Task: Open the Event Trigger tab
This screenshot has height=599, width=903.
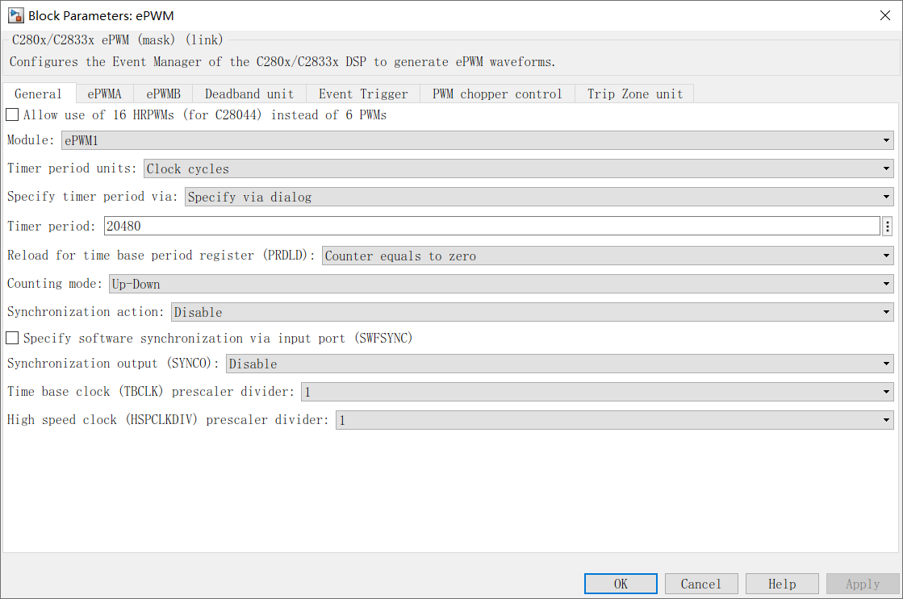Action: pos(363,94)
